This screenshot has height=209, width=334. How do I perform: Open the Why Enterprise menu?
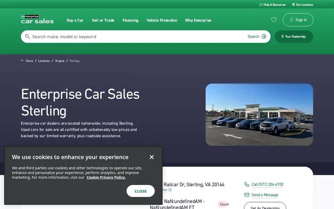tap(198, 20)
